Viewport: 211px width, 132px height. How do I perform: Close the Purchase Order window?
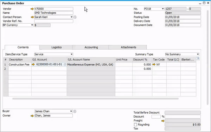(x=208, y=3)
